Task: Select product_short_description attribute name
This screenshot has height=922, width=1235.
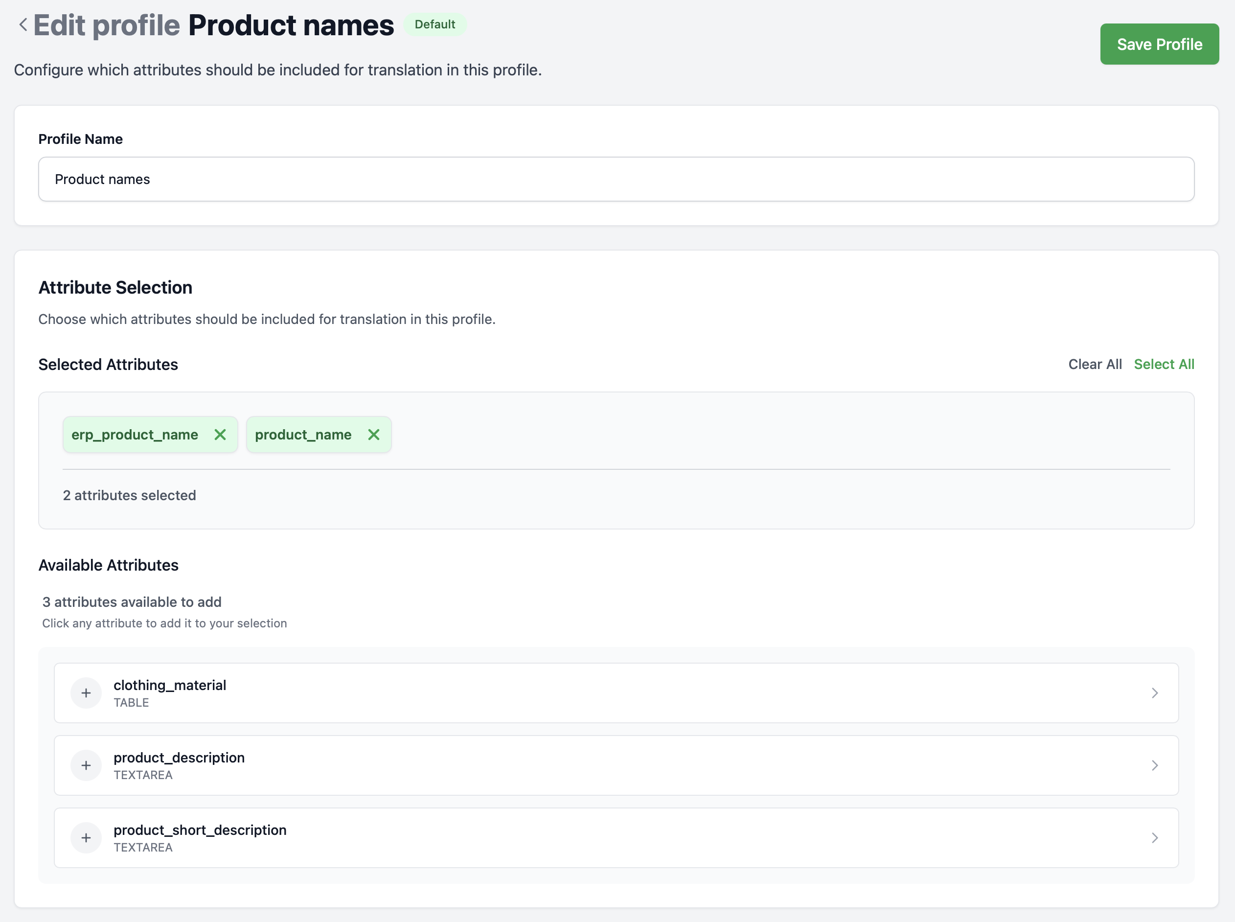Action: tap(200, 830)
